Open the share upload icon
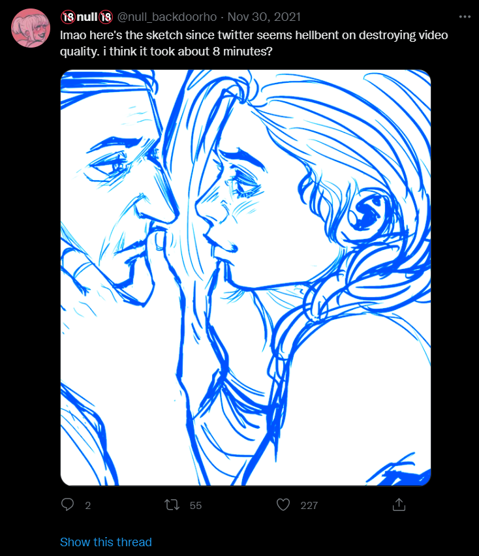 pyautogui.click(x=399, y=504)
